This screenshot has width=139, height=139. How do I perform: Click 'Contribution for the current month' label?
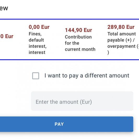(x=80, y=43)
